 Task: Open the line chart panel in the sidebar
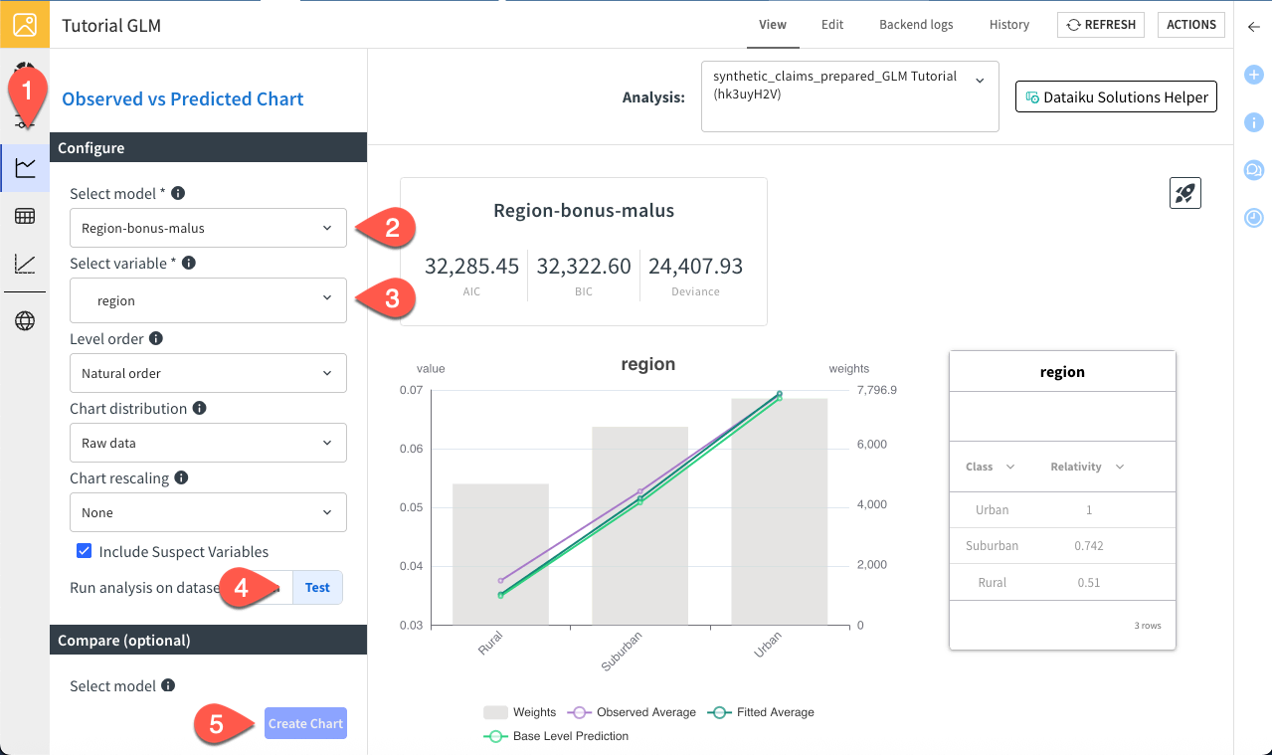click(25, 167)
